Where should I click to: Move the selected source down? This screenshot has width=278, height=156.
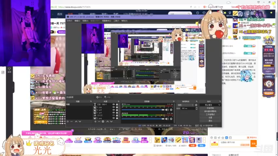coord(111,122)
